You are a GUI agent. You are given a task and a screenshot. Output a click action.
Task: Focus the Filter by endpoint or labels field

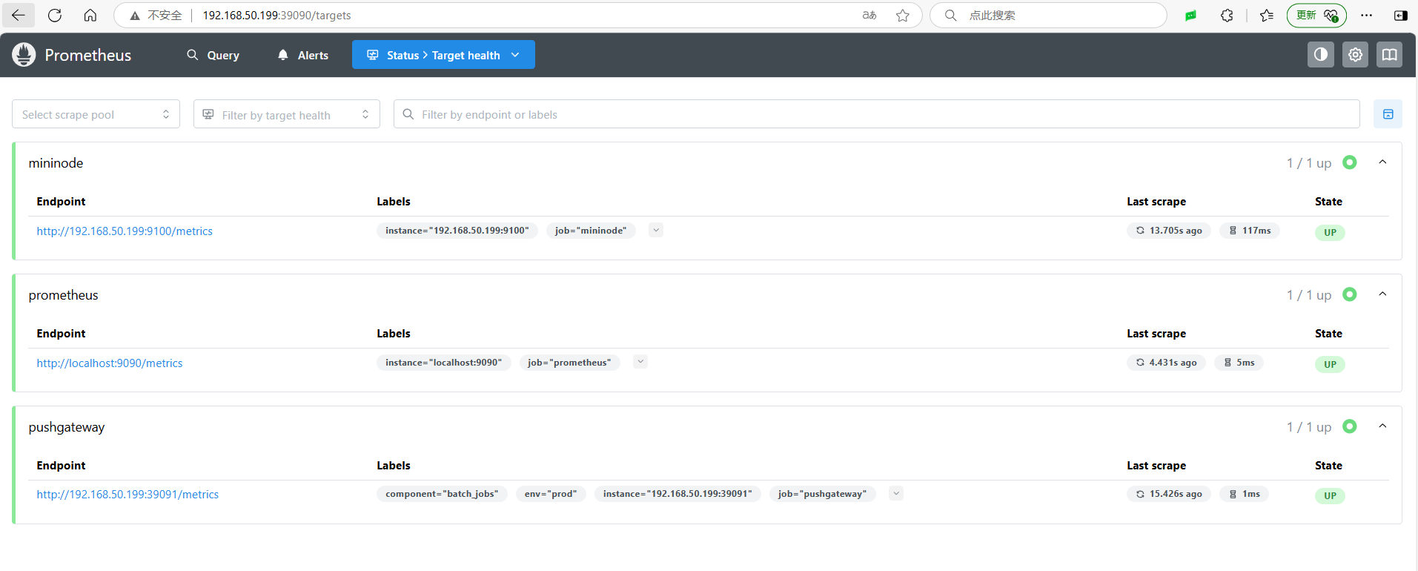pos(877,114)
